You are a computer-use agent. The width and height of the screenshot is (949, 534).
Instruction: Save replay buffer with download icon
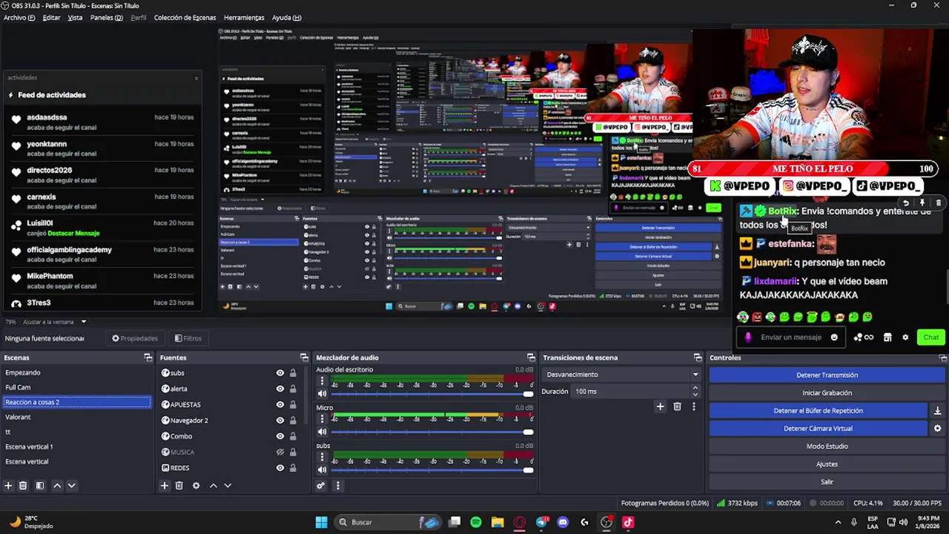point(937,411)
